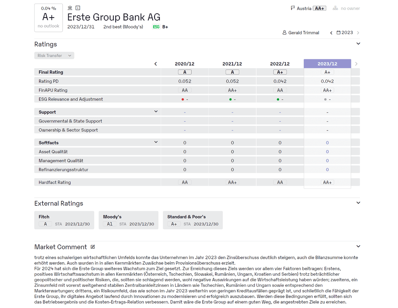Click Hardfact Rating AA badge for 2022/12
Screen dimensions: 398x308
tap(280, 182)
